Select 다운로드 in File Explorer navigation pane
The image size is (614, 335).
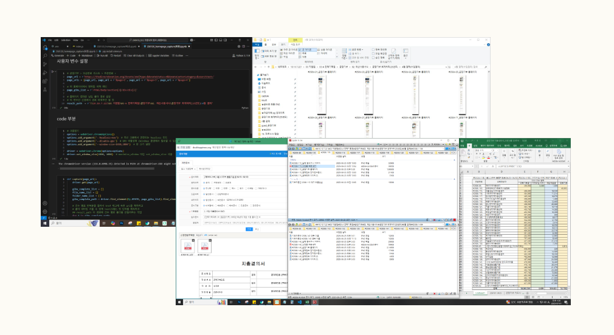pyautogui.click(x=264, y=83)
